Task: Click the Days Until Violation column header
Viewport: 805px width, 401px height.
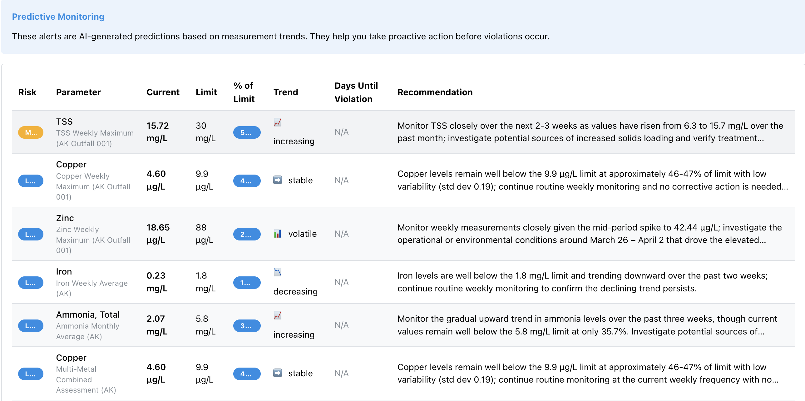Action: (x=356, y=92)
